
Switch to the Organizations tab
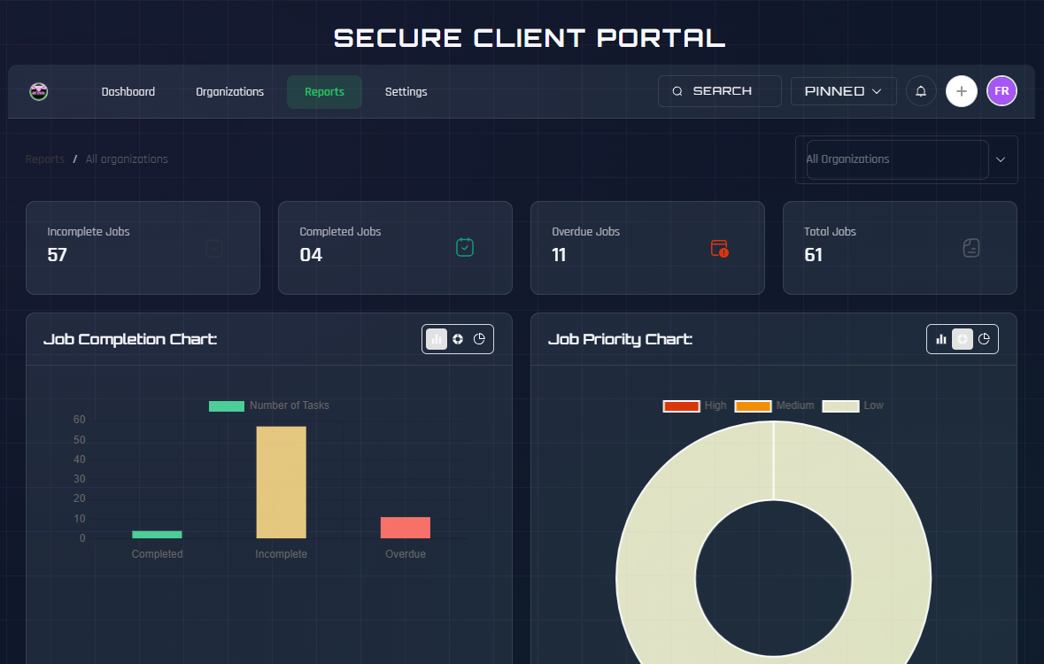(229, 91)
